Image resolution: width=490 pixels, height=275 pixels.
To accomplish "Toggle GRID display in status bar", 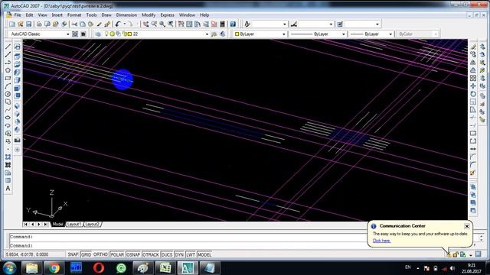I will click(x=86, y=254).
